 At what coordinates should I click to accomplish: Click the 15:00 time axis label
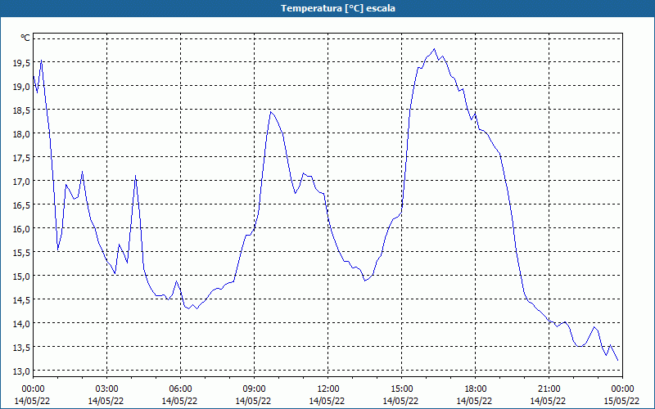tap(401, 389)
